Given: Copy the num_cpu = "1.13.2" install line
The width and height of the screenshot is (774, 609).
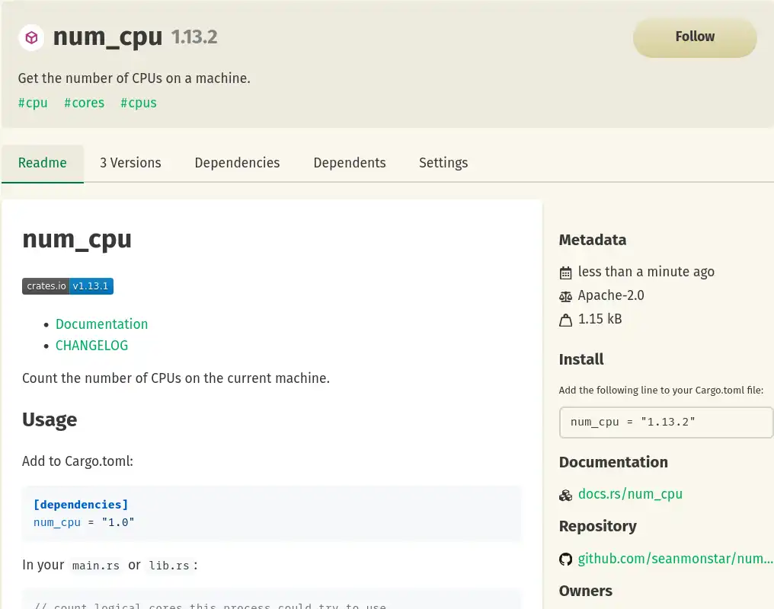Looking at the screenshot, I should [665, 422].
